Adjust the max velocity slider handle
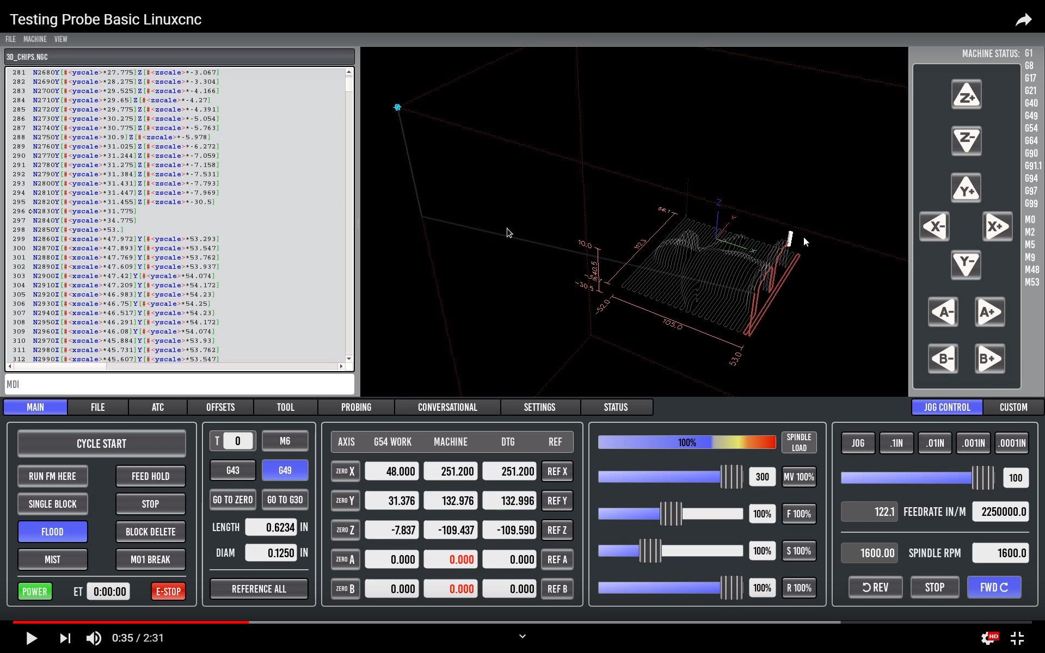The width and height of the screenshot is (1045, 653). [x=731, y=477]
